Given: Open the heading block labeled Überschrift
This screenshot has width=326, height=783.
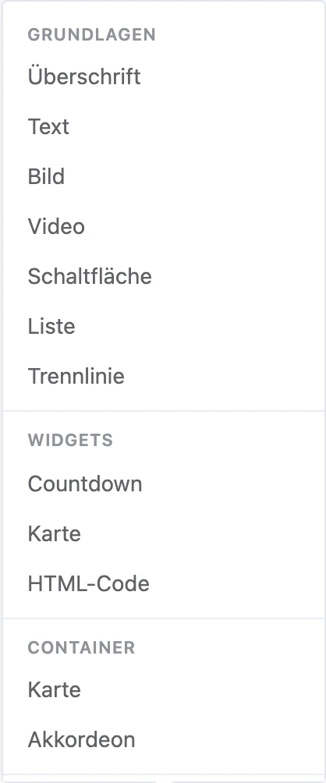Looking at the screenshot, I should [164, 77].
